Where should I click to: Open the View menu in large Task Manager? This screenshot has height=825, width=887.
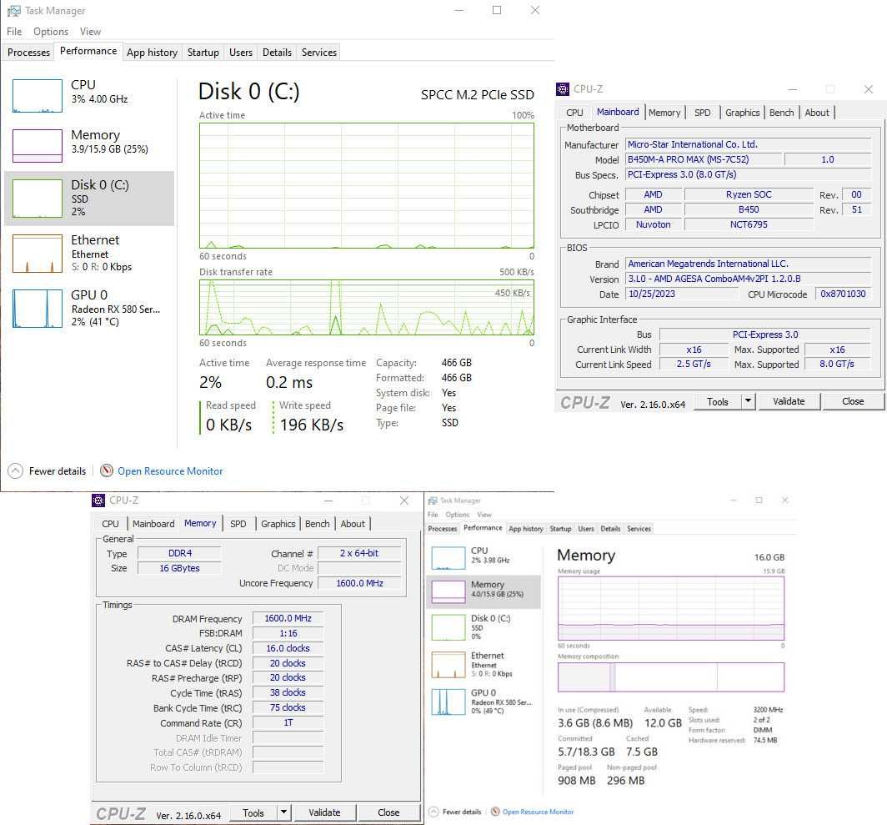91,32
